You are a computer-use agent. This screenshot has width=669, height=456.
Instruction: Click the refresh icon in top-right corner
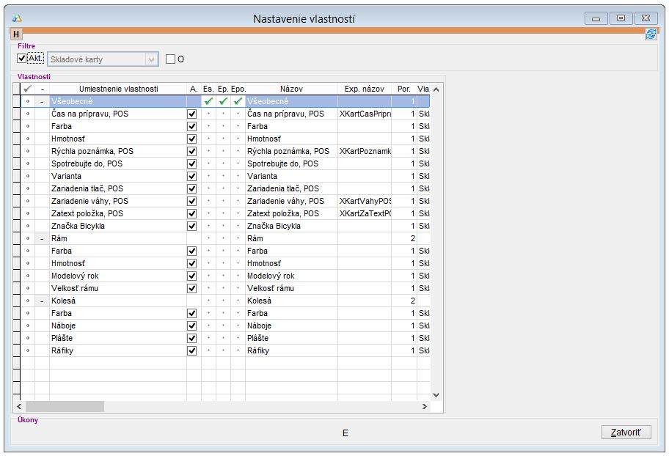click(651, 34)
